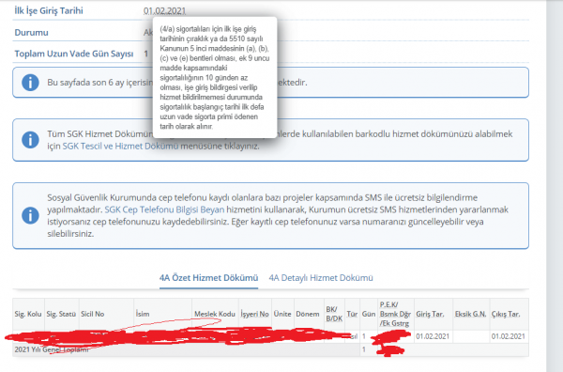Click the 'Sig. Statü' column header
This screenshot has height=372, width=563.
[x=61, y=314]
